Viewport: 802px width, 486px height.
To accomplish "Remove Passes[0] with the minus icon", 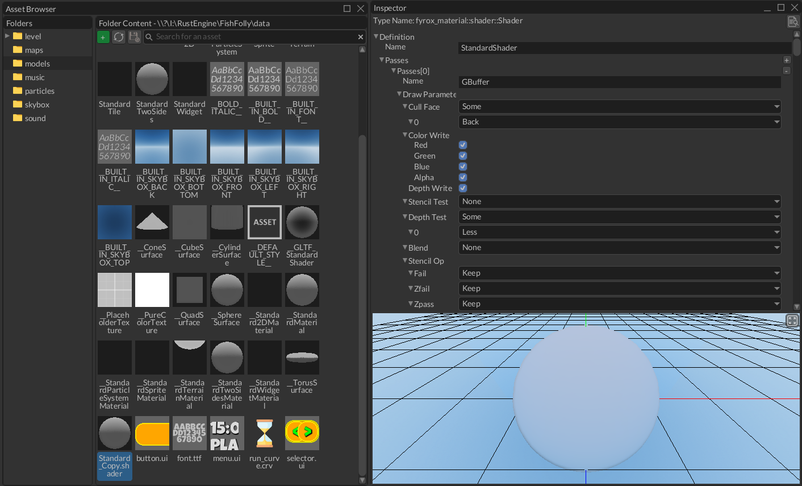I will click(787, 70).
